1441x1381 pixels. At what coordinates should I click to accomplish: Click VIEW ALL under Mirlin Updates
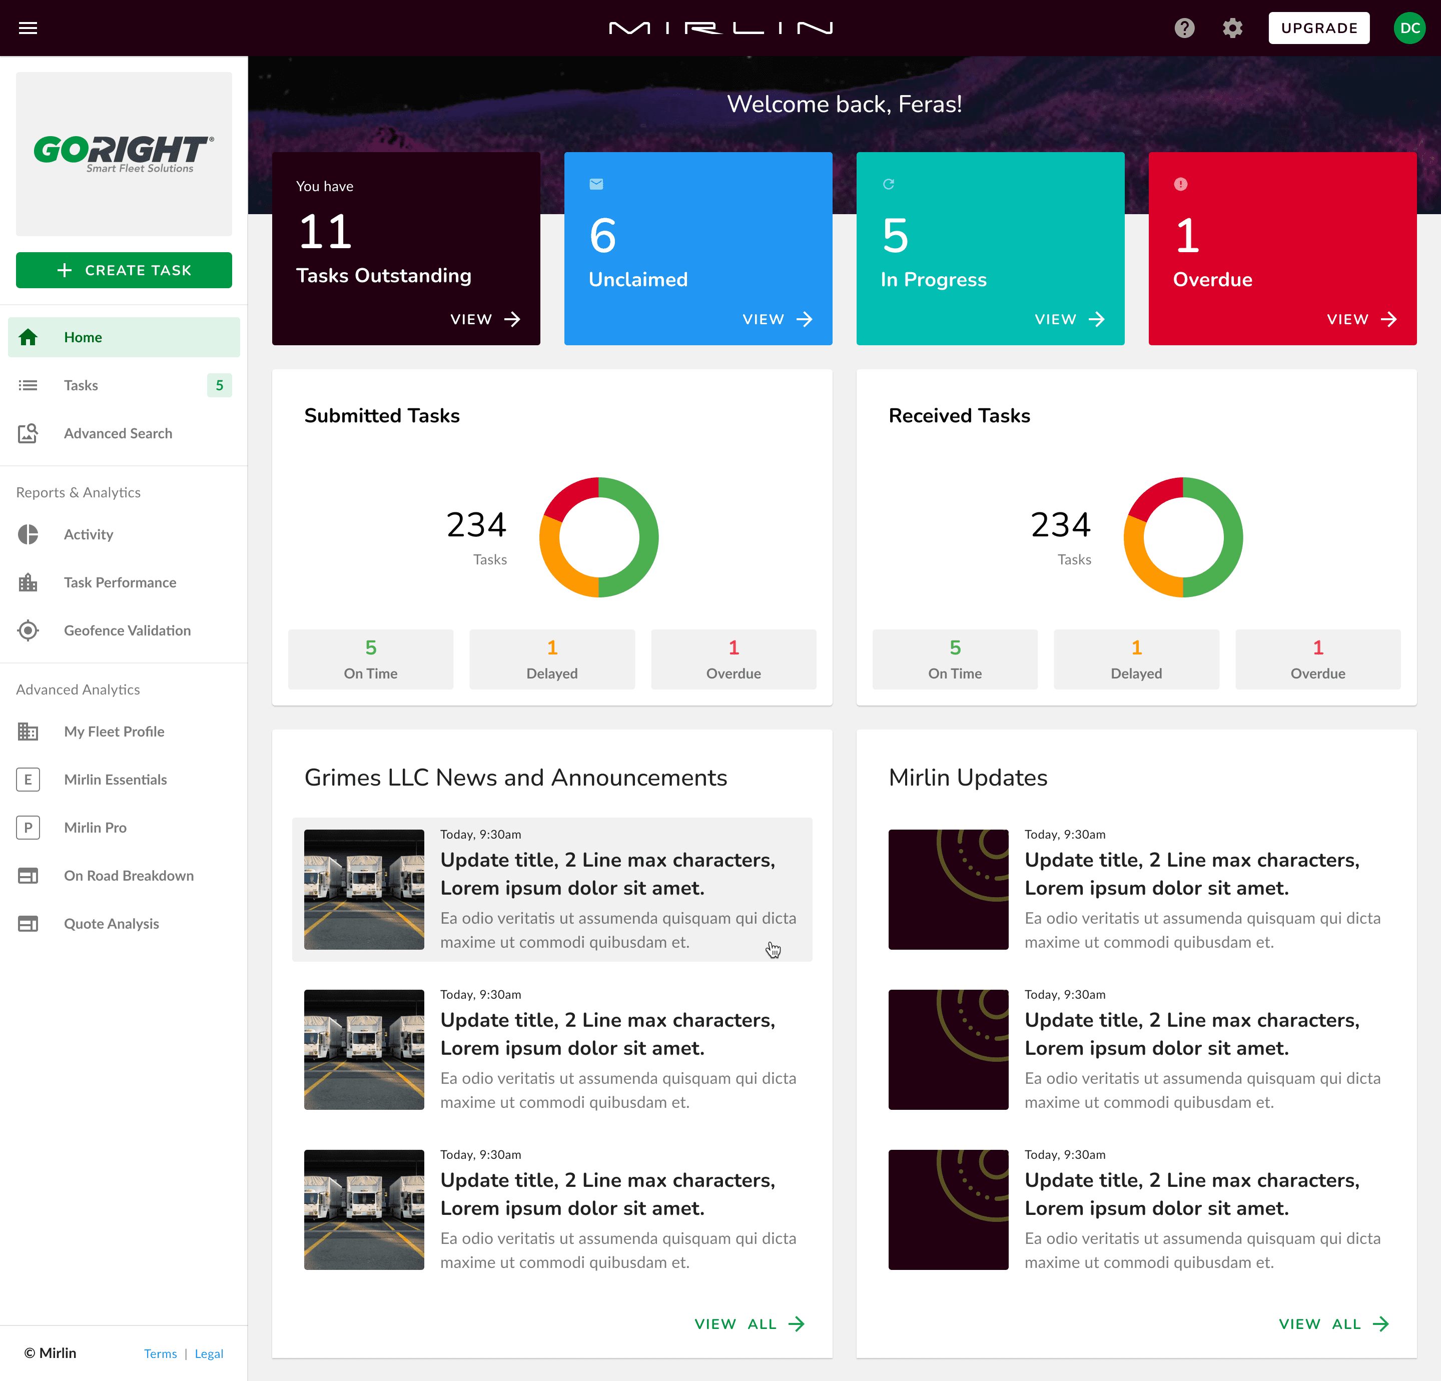pyautogui.click(x=1333, y=1323)
